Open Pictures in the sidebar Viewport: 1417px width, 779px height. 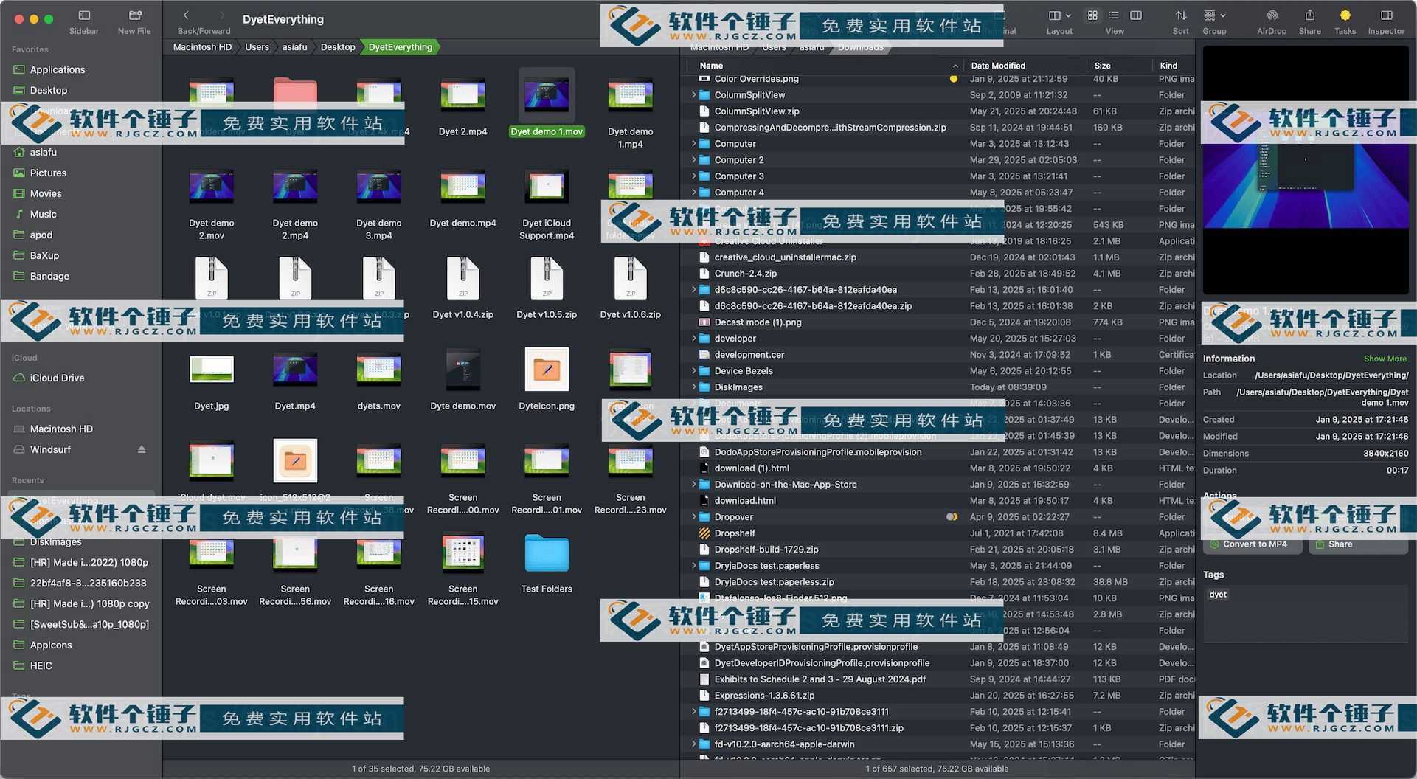[48, 173]
